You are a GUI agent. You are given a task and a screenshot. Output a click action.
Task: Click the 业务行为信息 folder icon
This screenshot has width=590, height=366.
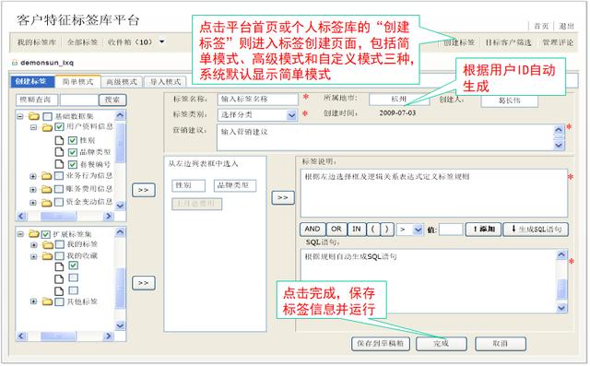(x=46, y=176)
